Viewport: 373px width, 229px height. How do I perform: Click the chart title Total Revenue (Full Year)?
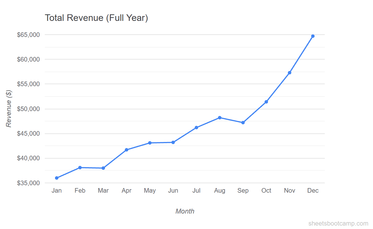[97, 18]
